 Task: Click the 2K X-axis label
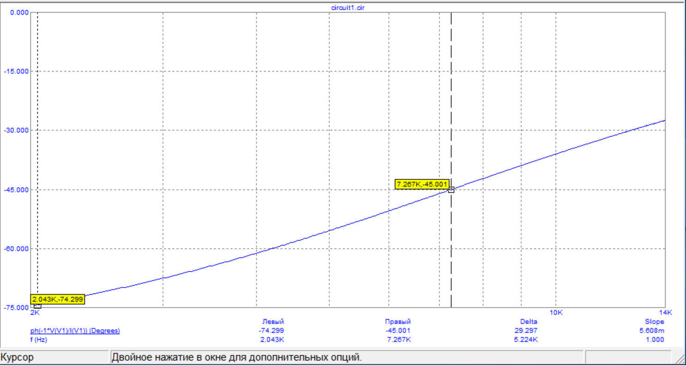coord(35,313)
